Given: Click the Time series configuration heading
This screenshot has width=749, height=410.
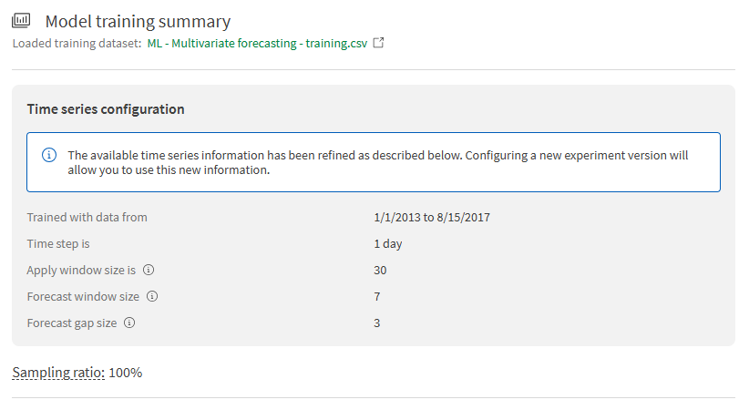Looking at the screenshot, I should [x=106, y=109].
